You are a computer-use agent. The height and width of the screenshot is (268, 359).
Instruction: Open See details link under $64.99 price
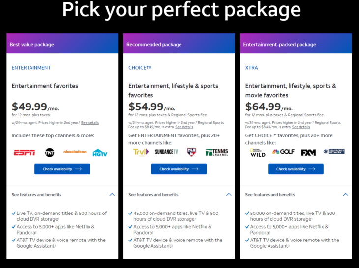tap(301, 127)
